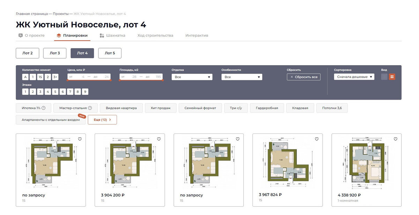Click the maximum area 'до' field
The height and width of the screenshot is (215, 419).
pyautogui.click(x=153, y=77)
